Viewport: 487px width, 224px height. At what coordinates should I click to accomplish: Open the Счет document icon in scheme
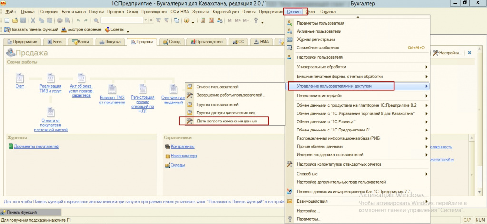(x=19, y=77)
